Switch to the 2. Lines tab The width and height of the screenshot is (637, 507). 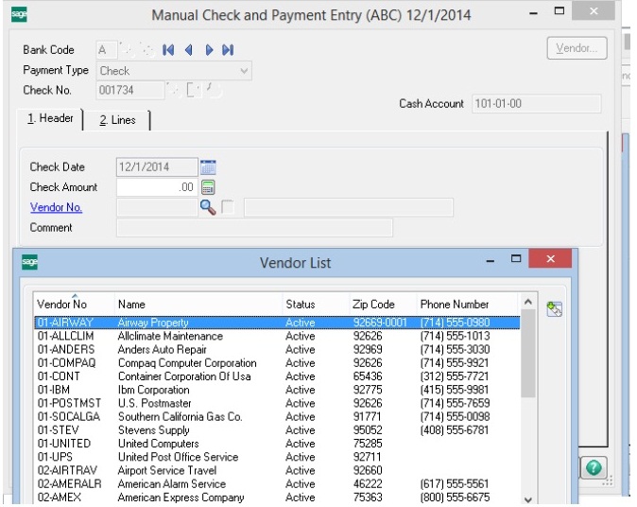(117, 120)
